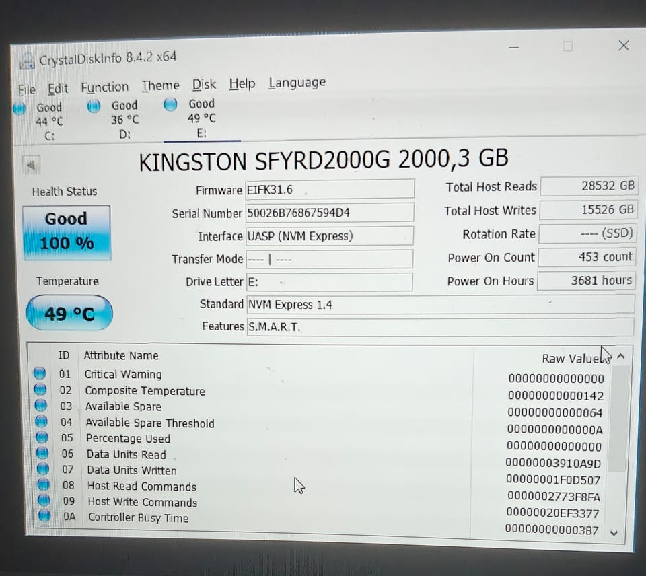Click the attribute list scroll up arrow
The width and height of the screenshot is (646, 576).
pos(621,357)
